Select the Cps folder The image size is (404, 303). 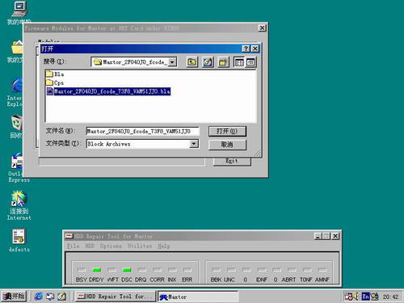pos(55,82)
